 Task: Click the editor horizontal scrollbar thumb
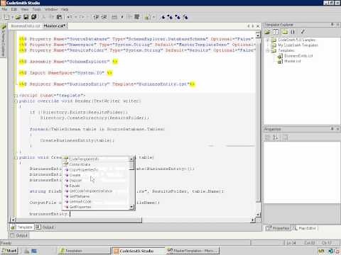click(79, 220)
